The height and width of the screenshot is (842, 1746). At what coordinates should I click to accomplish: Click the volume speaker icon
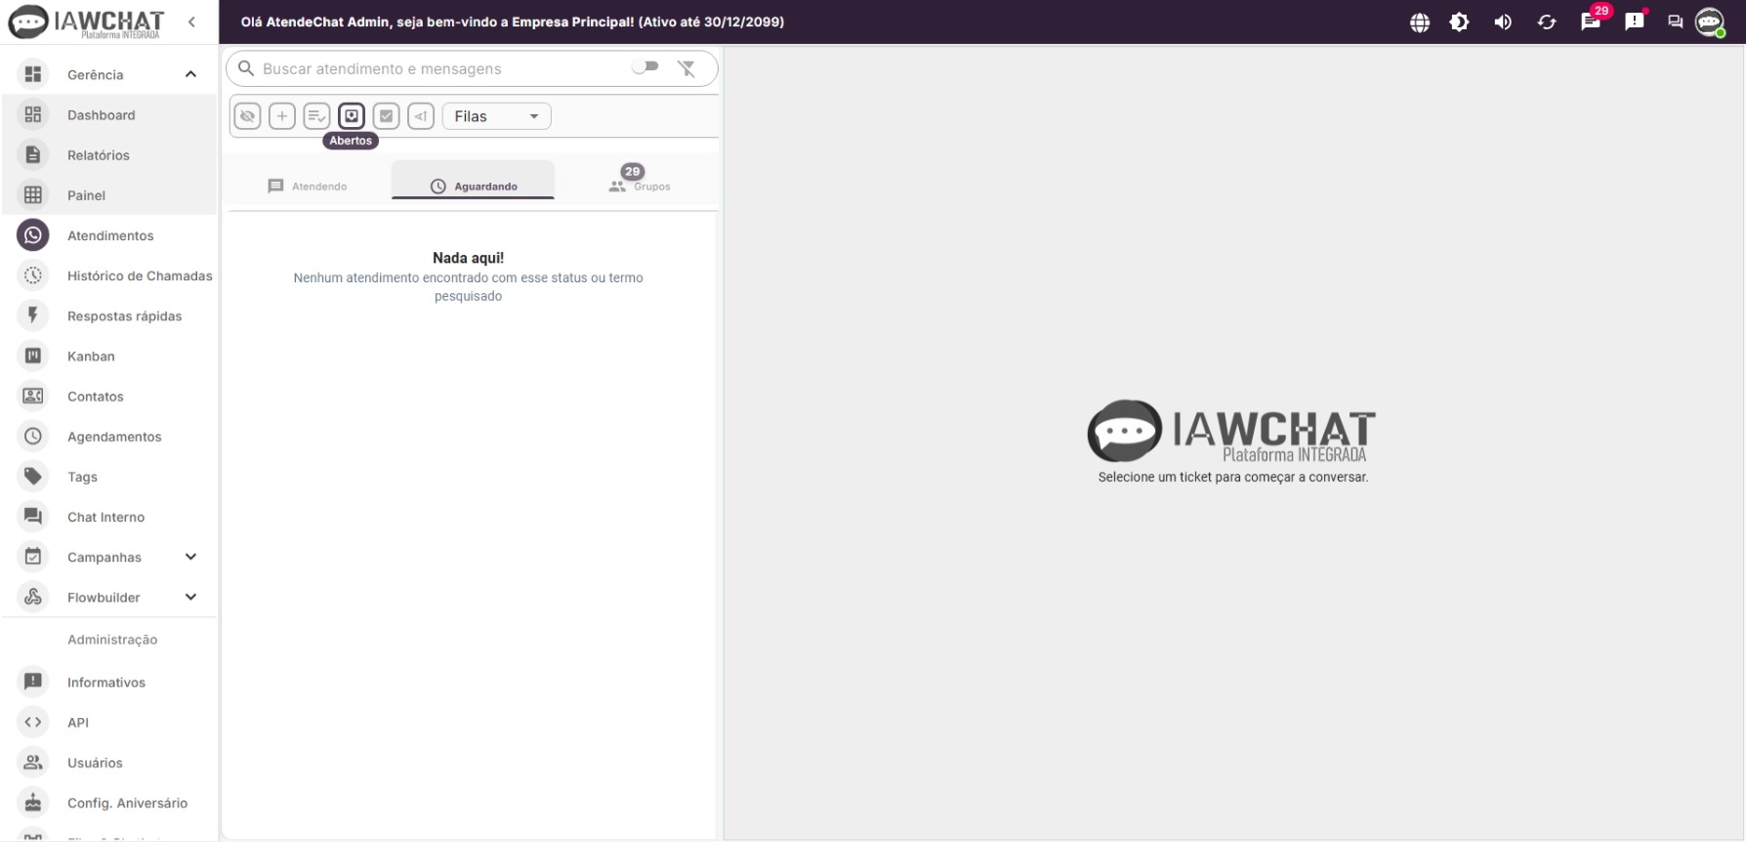click(x=1503, y=22)
